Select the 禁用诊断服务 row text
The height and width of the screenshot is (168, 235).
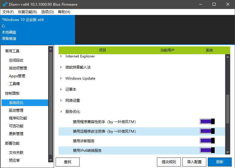[84, 141]
